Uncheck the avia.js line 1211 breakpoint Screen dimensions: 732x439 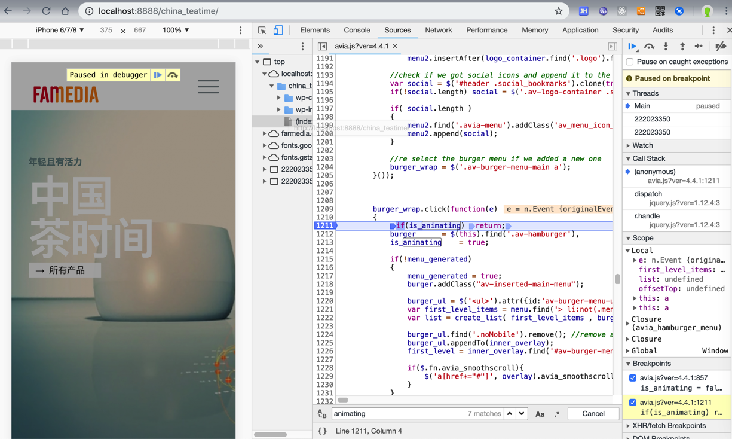[x=633, y=403]
